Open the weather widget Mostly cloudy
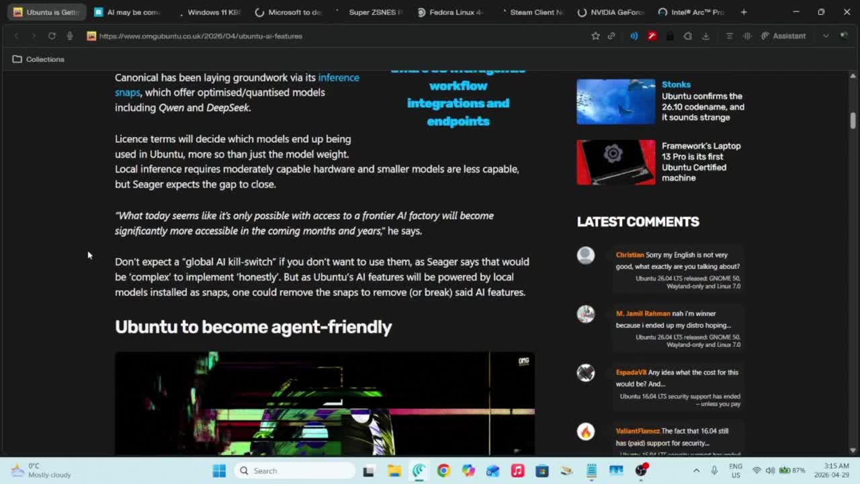Image resolution: width=860 pixels, height=484 pixels. (x=41, y=470)
